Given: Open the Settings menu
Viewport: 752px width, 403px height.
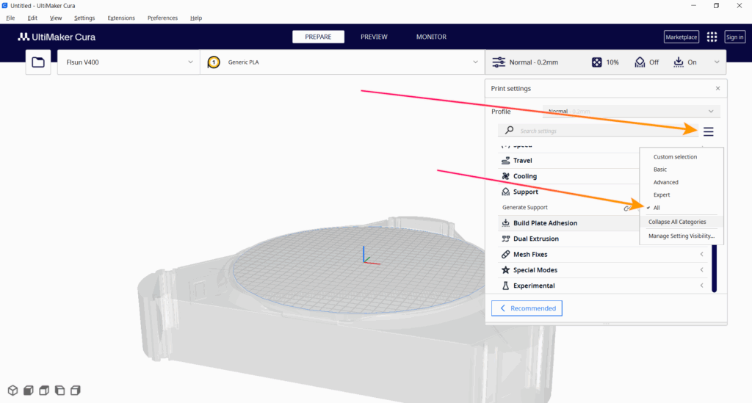Looking at the screenshot, I should (x=84, y=18).
